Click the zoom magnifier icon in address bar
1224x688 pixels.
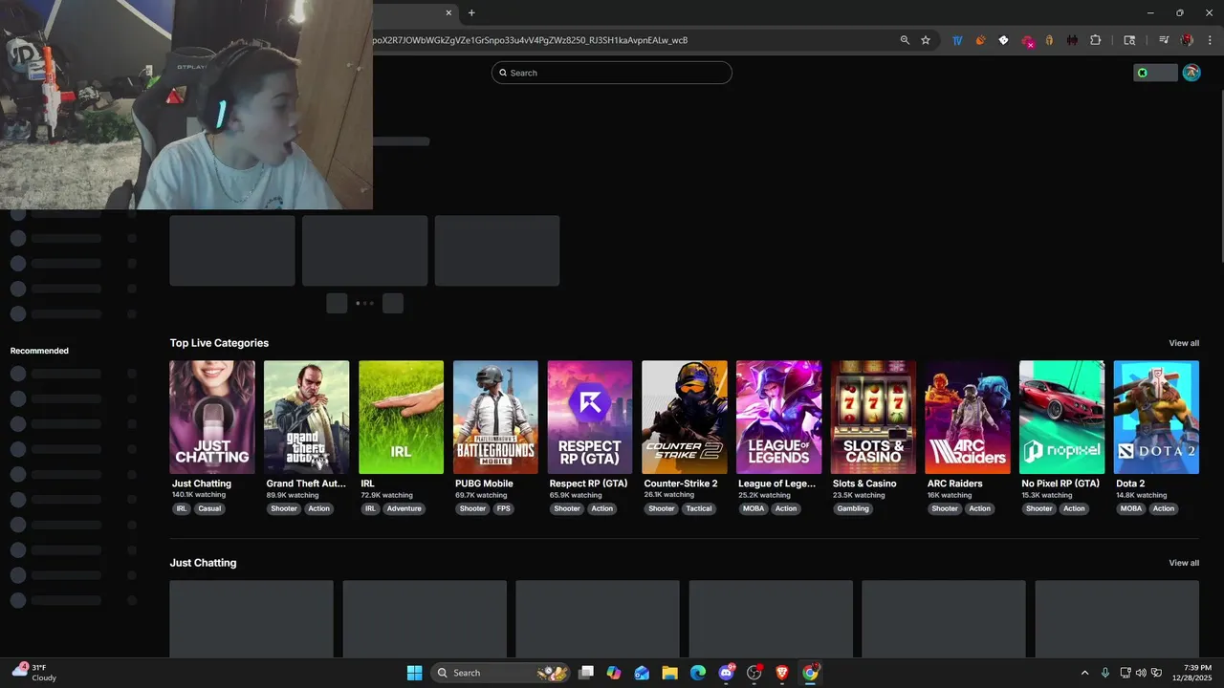click(x=905, y=40)
